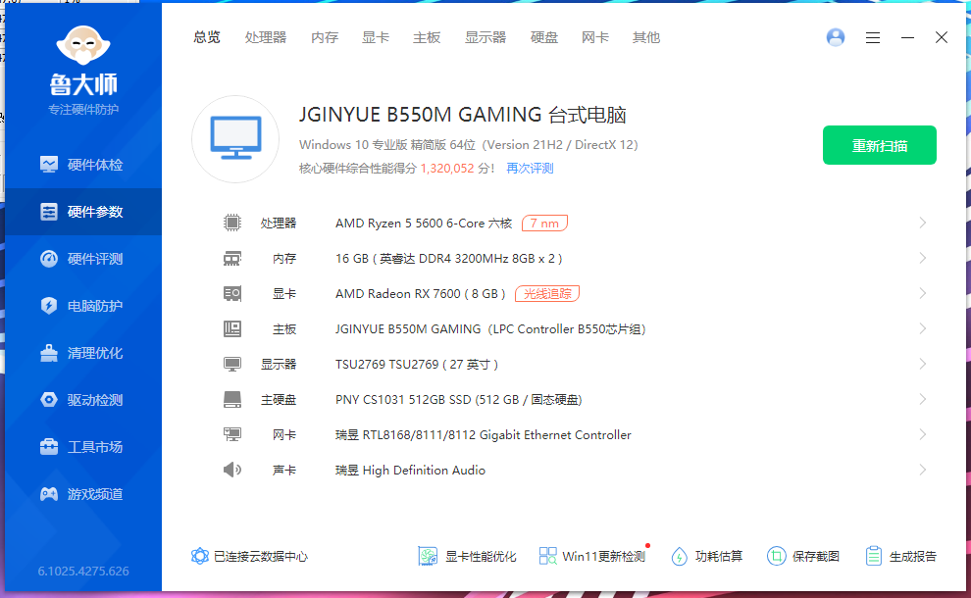Open 游戏频道 in the sidebar

[83, 494]
